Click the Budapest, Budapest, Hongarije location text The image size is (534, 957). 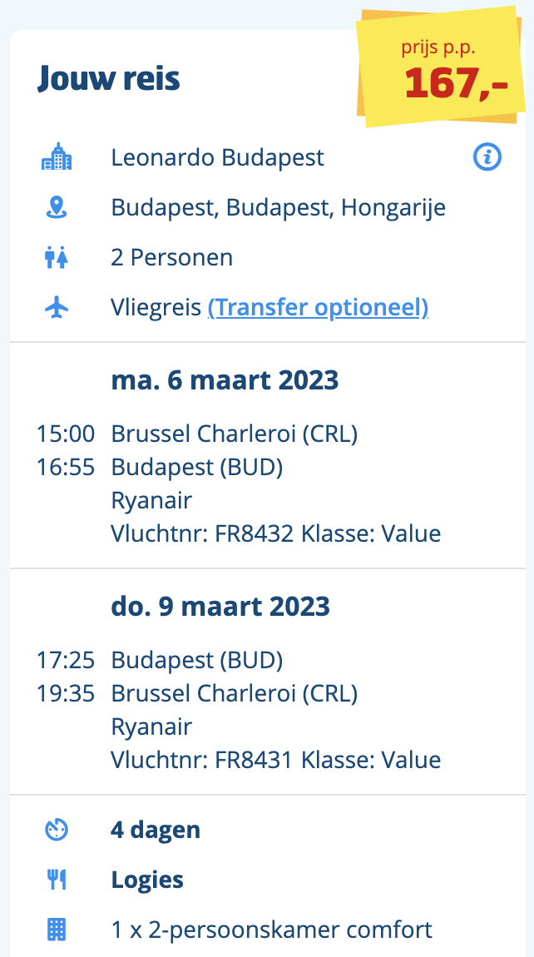279,208
